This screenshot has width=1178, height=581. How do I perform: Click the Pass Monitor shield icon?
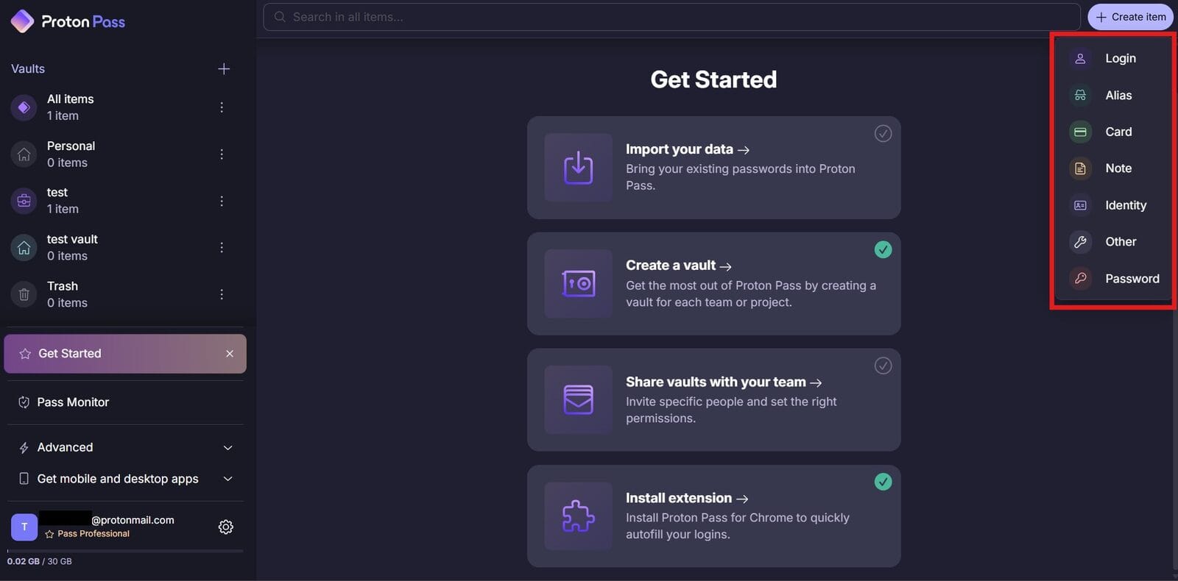24,402
